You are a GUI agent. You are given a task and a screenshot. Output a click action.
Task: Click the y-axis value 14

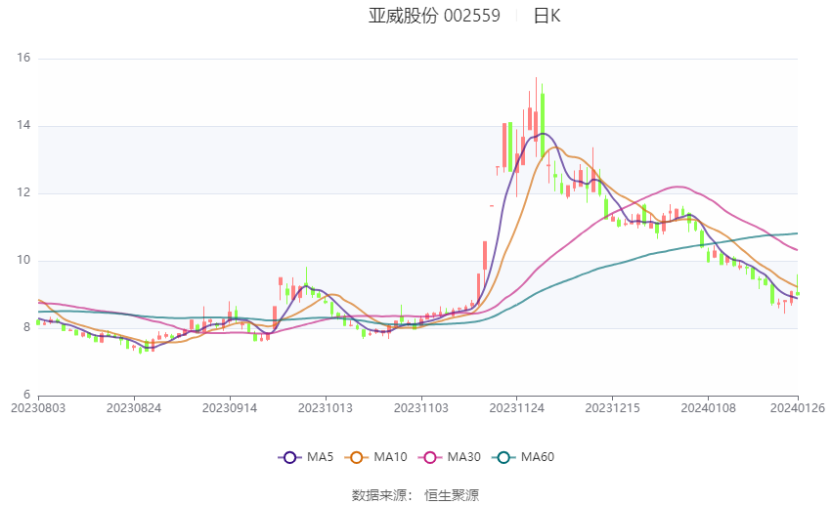[23, 125]
